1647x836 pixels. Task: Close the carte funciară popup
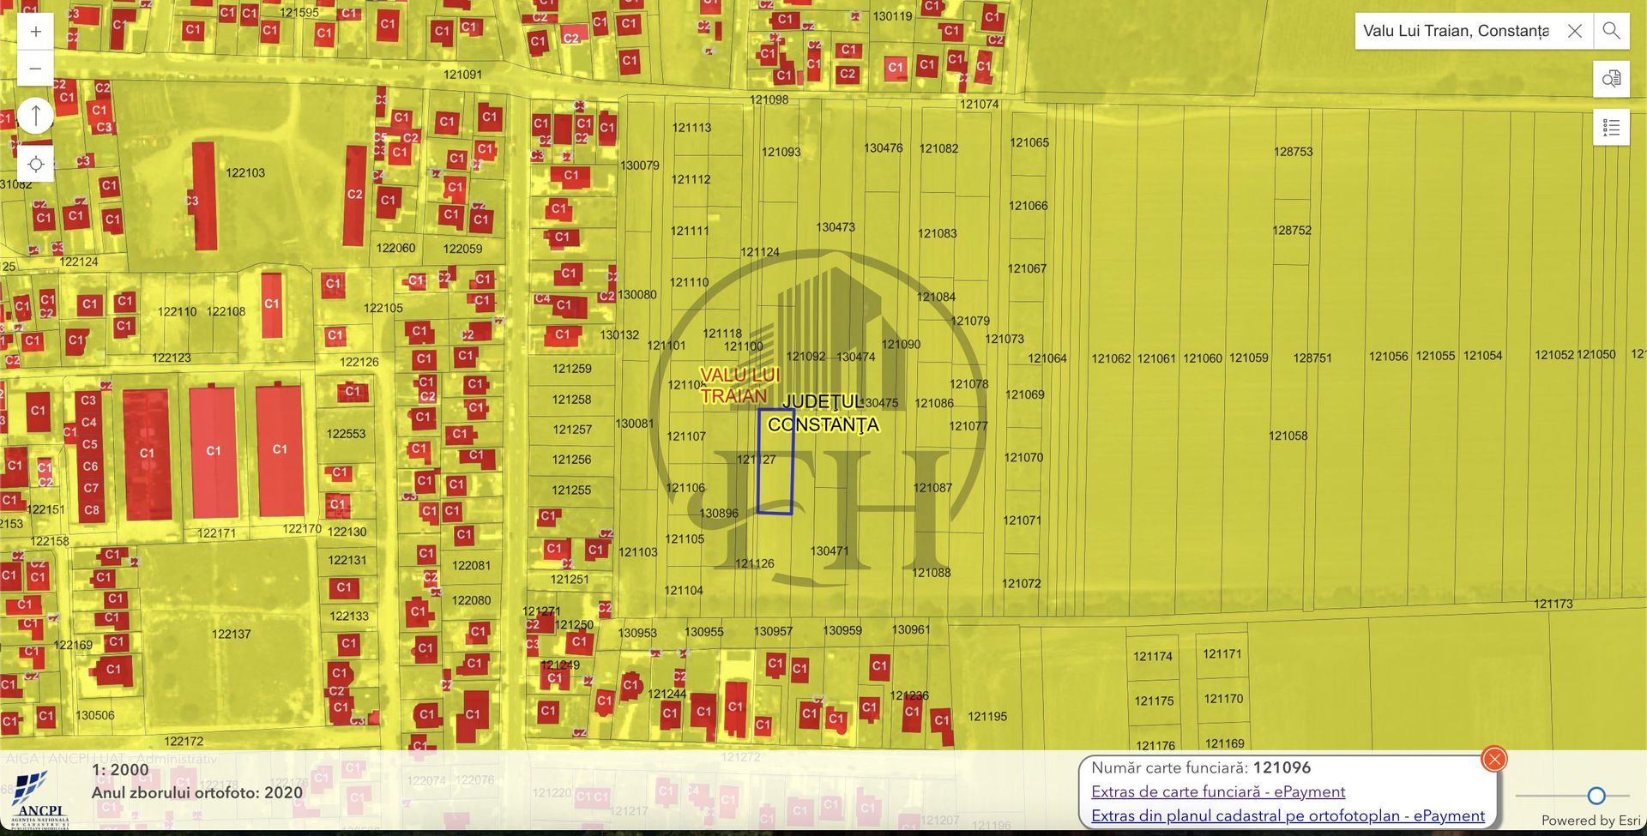click(x=1493, y=759)
